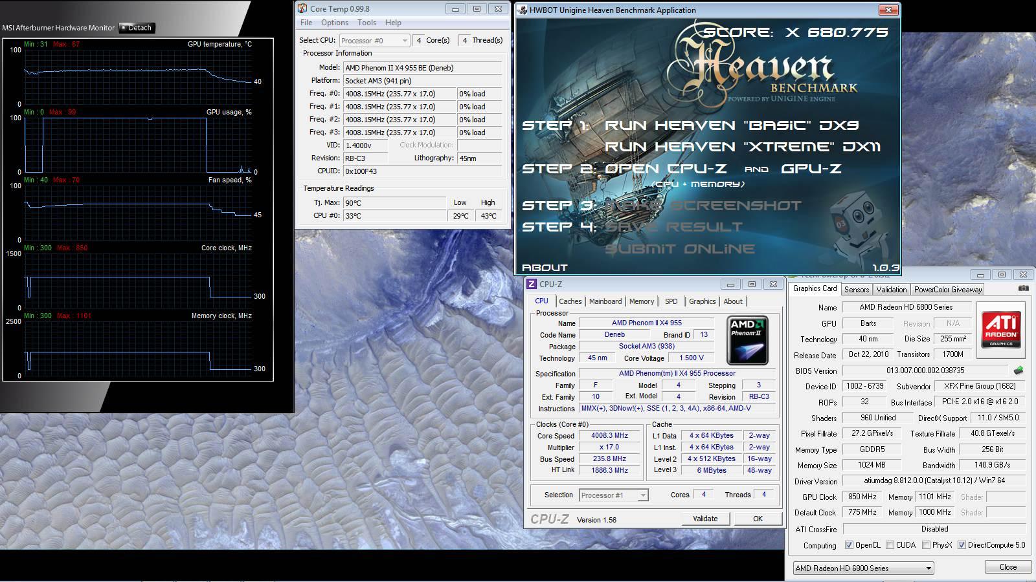
Task: Click the GPU temperature graph in Afterburner
Action: [x=138, y=76]
